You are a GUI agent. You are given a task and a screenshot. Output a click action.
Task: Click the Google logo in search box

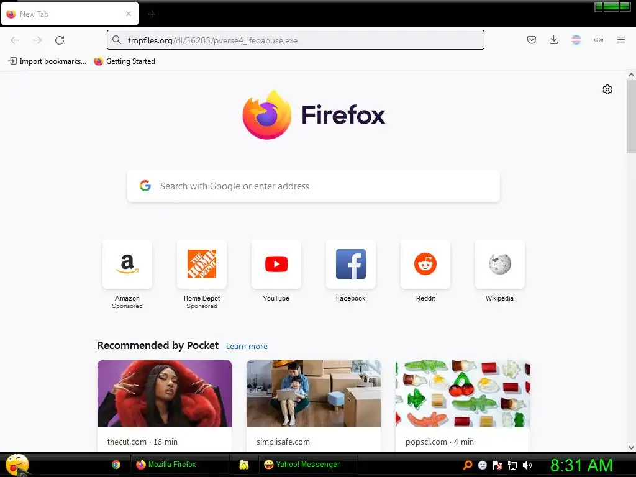(145, 186)
